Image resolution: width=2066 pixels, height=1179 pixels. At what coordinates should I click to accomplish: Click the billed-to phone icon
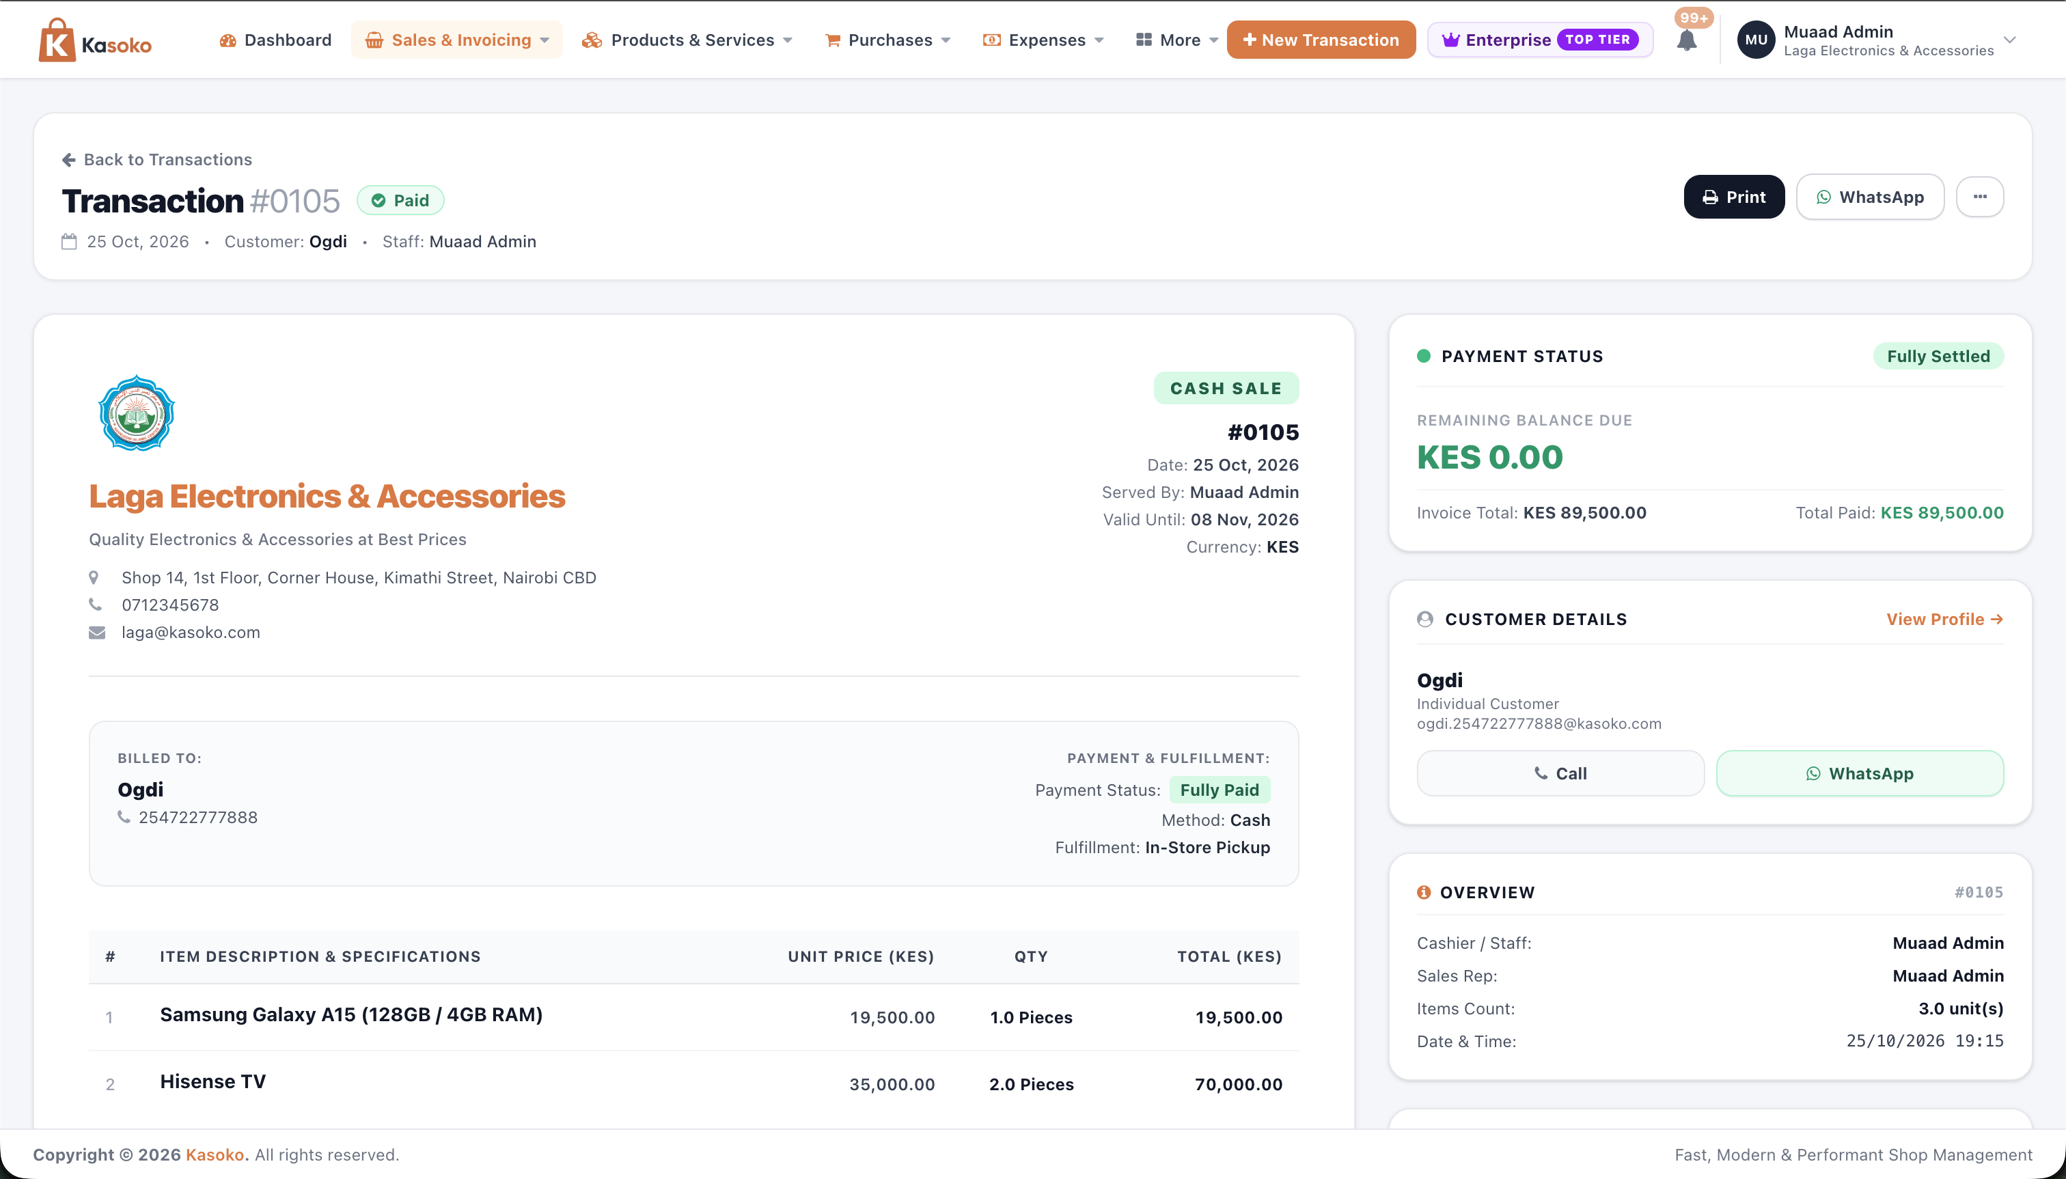click(124, 817)
